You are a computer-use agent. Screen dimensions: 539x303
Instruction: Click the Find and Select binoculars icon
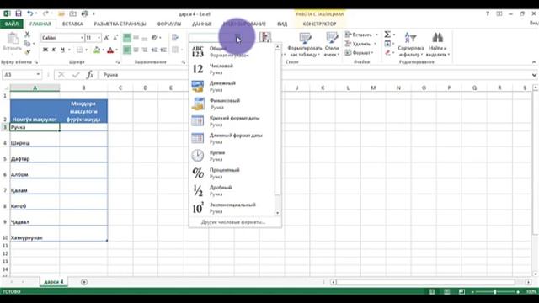coord(437,37)
